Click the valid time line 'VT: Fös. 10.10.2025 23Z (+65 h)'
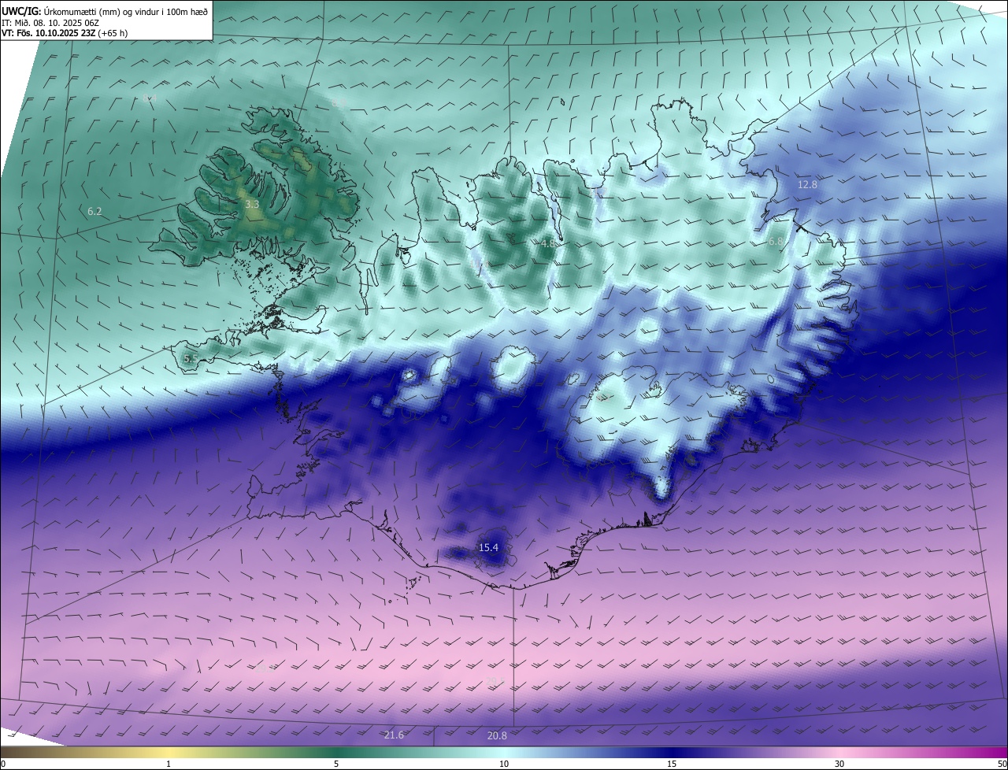1008x770 pixels. pyautogui.click(x=65, y=33)
